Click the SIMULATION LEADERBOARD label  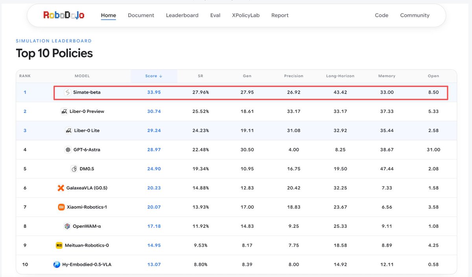click(x=53, y=41)
